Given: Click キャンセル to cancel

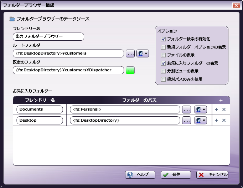Looking at the screenshot, I should 212,175.
